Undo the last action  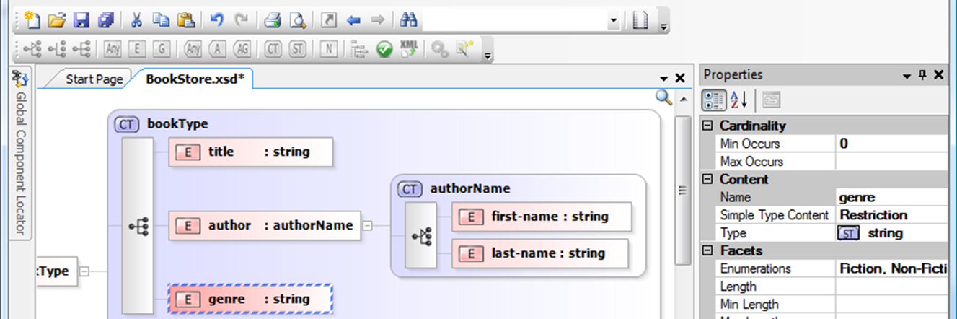tap(217, 20)
